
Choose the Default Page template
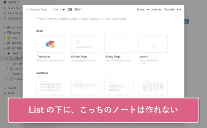coord(85,44)
